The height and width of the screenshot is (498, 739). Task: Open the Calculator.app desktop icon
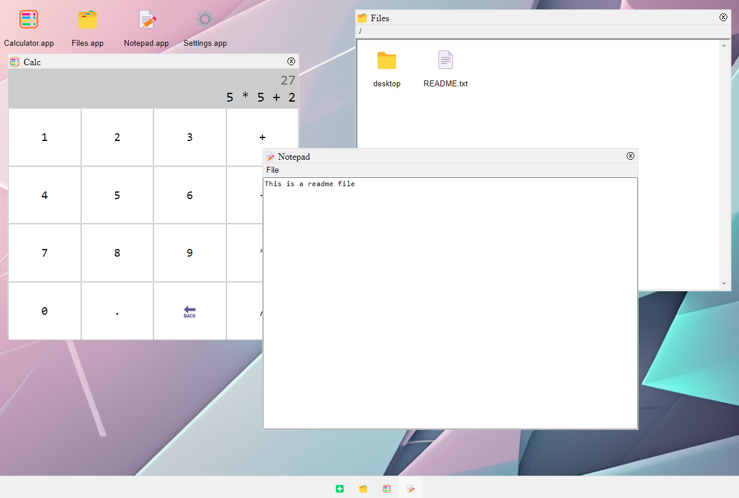(x=29, y=19)
